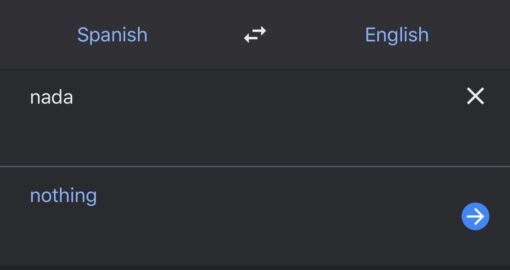Open full translation with blue arrow
This screenshot has height=270, width=510.
[476, 216]
